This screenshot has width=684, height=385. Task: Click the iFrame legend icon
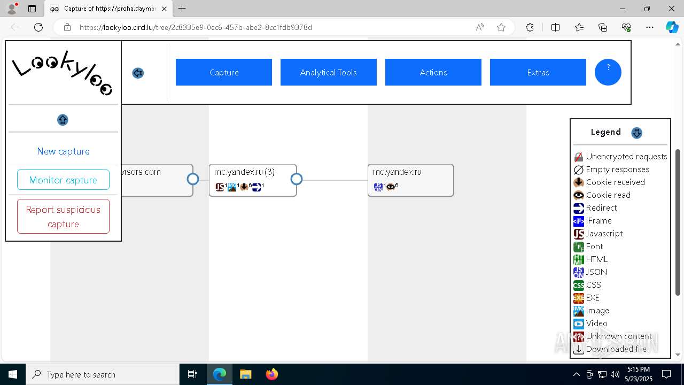click(579, 221)
